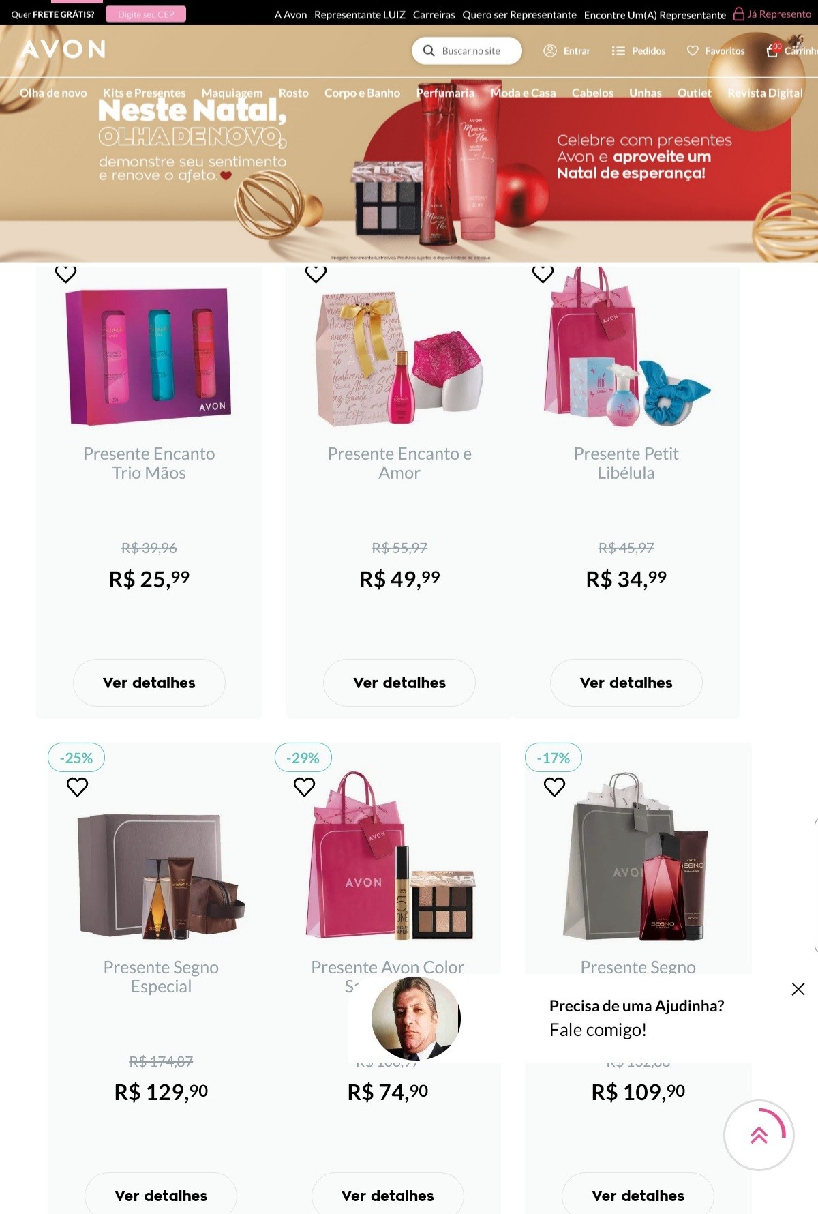Click the Digite seu CEP field

point(146,14)
